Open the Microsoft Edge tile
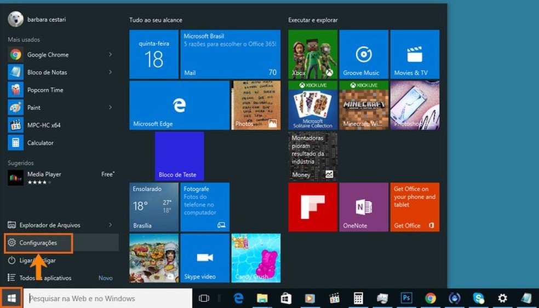Image resolution: width=539 pixels, height=308 pixels. tap(179, 105)
